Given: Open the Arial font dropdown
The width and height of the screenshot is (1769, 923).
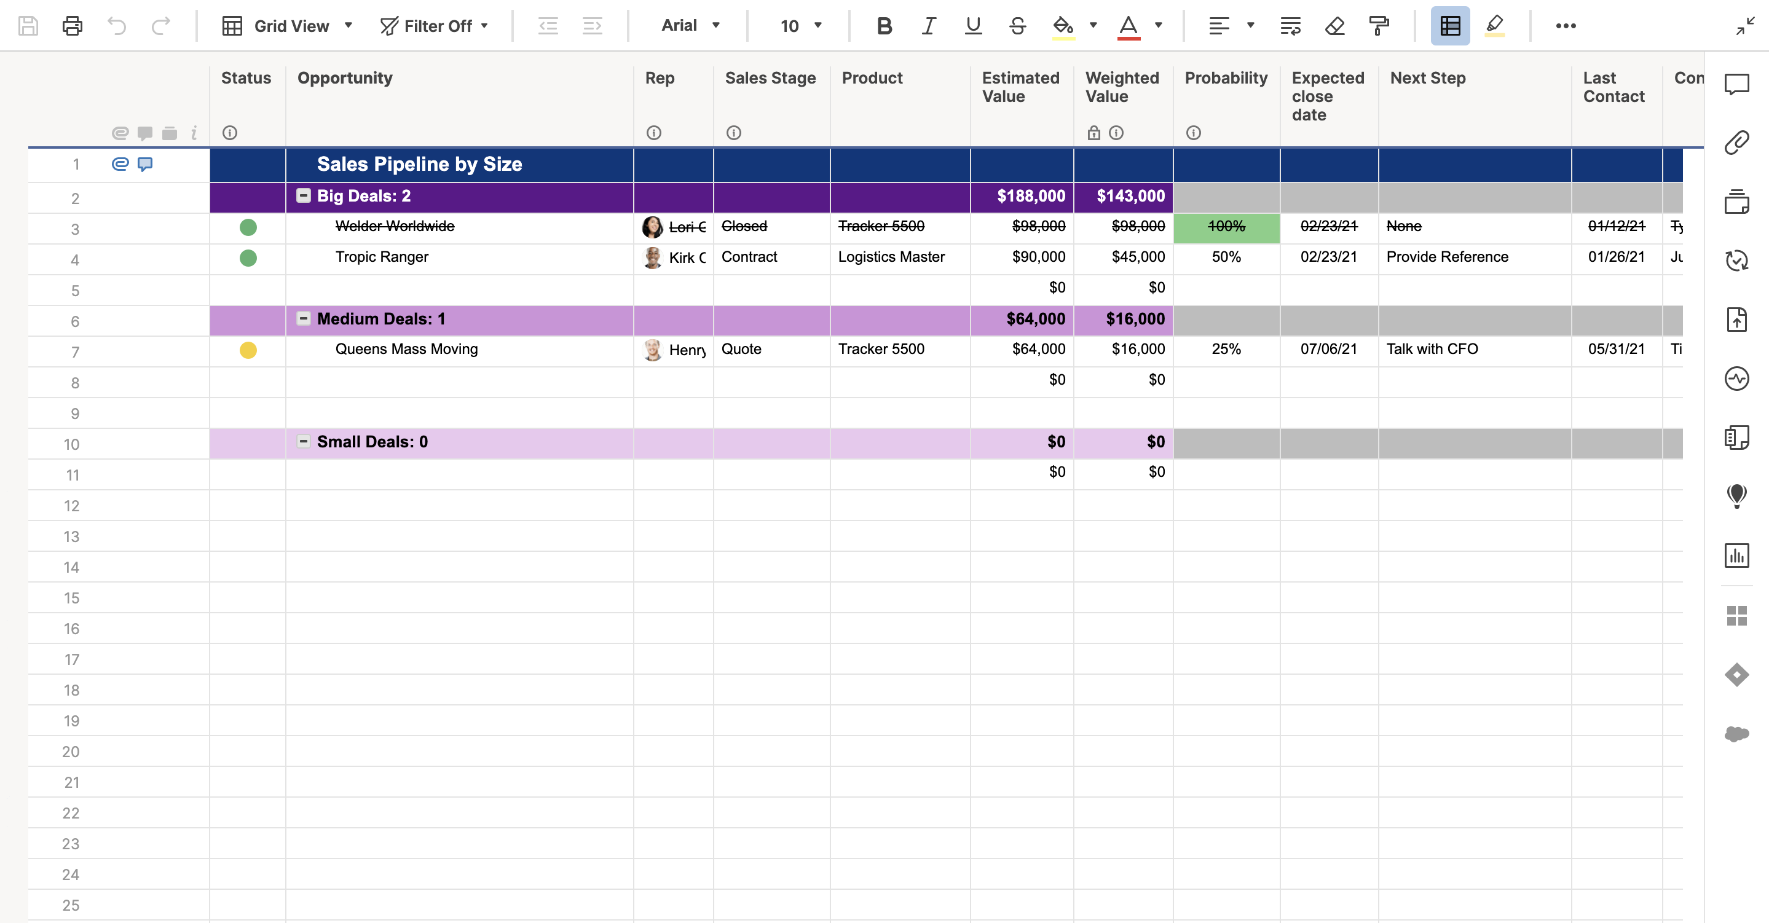Looking at the screenshot, I should [691, 25].
